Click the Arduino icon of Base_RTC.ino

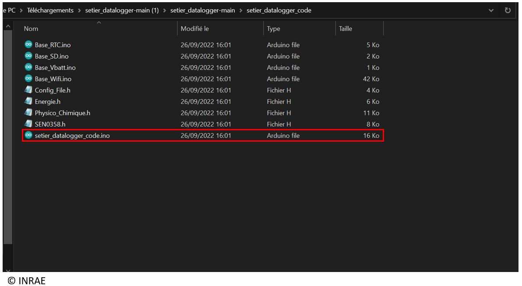28,45
